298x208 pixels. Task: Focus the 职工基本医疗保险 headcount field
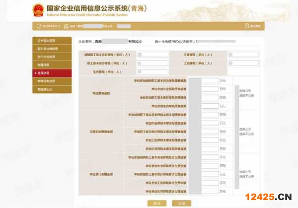[x=153, y=63]
